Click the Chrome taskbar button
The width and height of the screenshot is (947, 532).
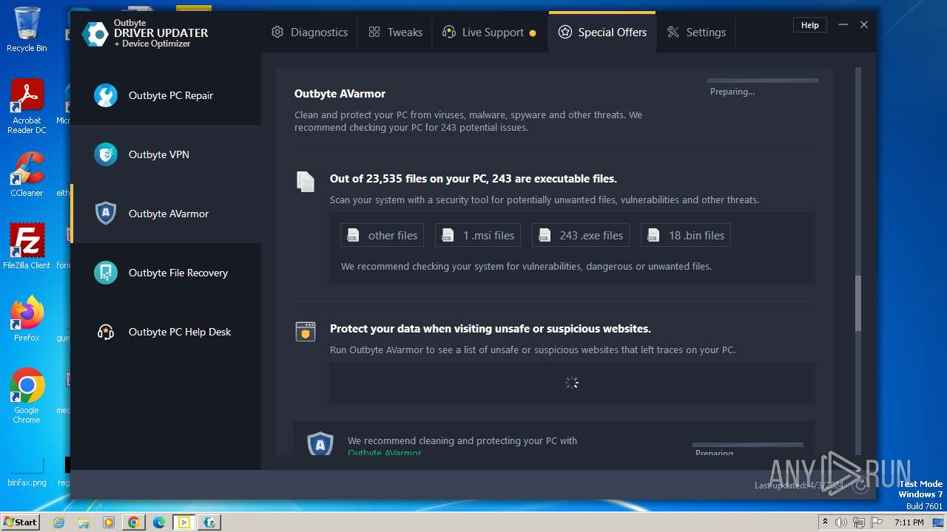[x=134, y=522]
